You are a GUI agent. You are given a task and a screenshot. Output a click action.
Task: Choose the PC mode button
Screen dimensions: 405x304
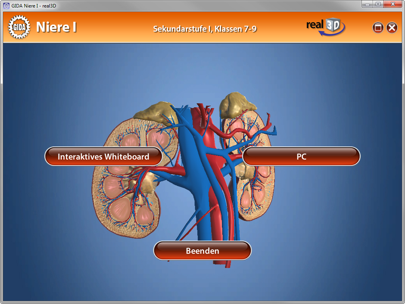(301, 156)
